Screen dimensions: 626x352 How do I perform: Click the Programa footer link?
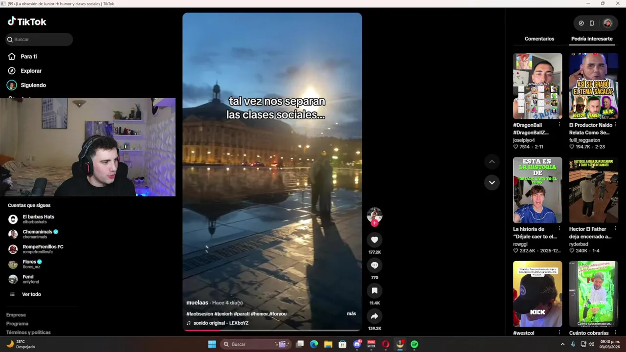coord(17,324)
